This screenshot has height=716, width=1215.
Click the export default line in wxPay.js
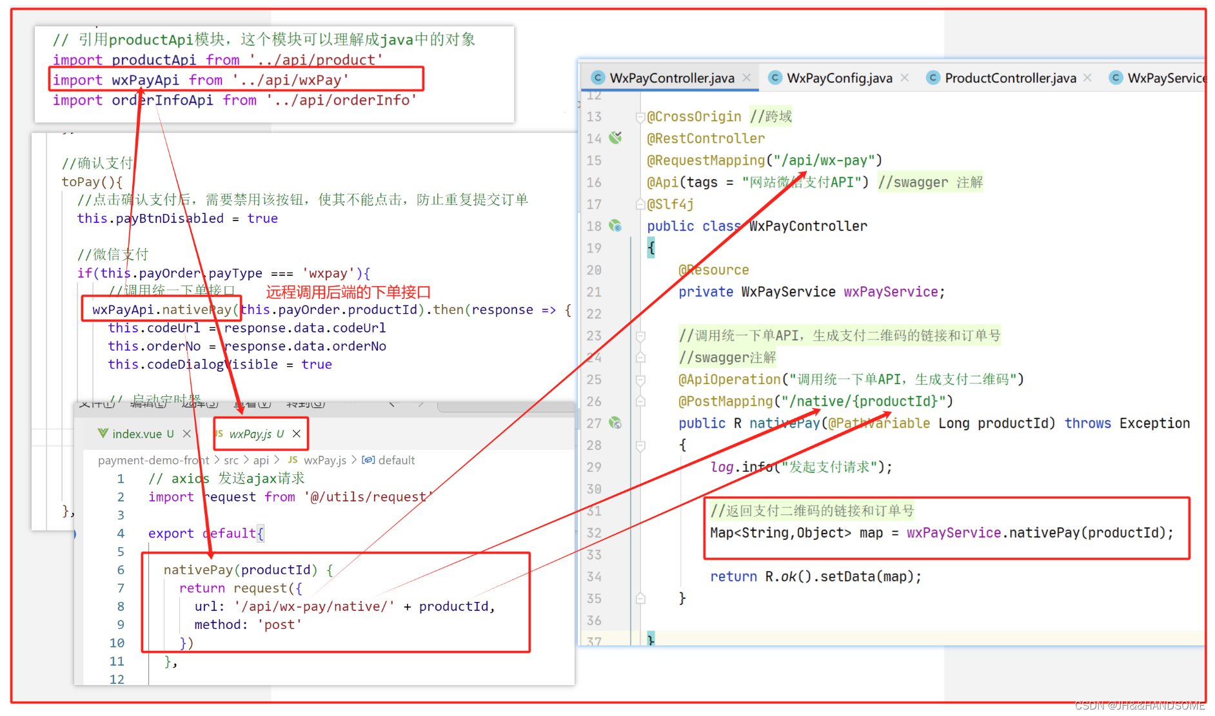click(x=206, y=534)
